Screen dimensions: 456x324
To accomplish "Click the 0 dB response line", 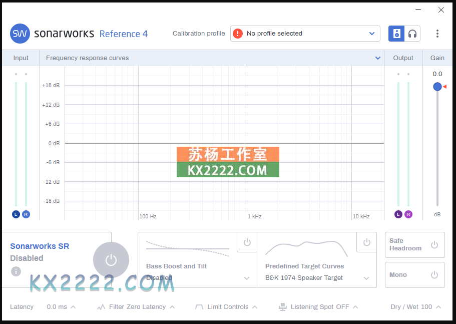I will [x=224, y=143].
